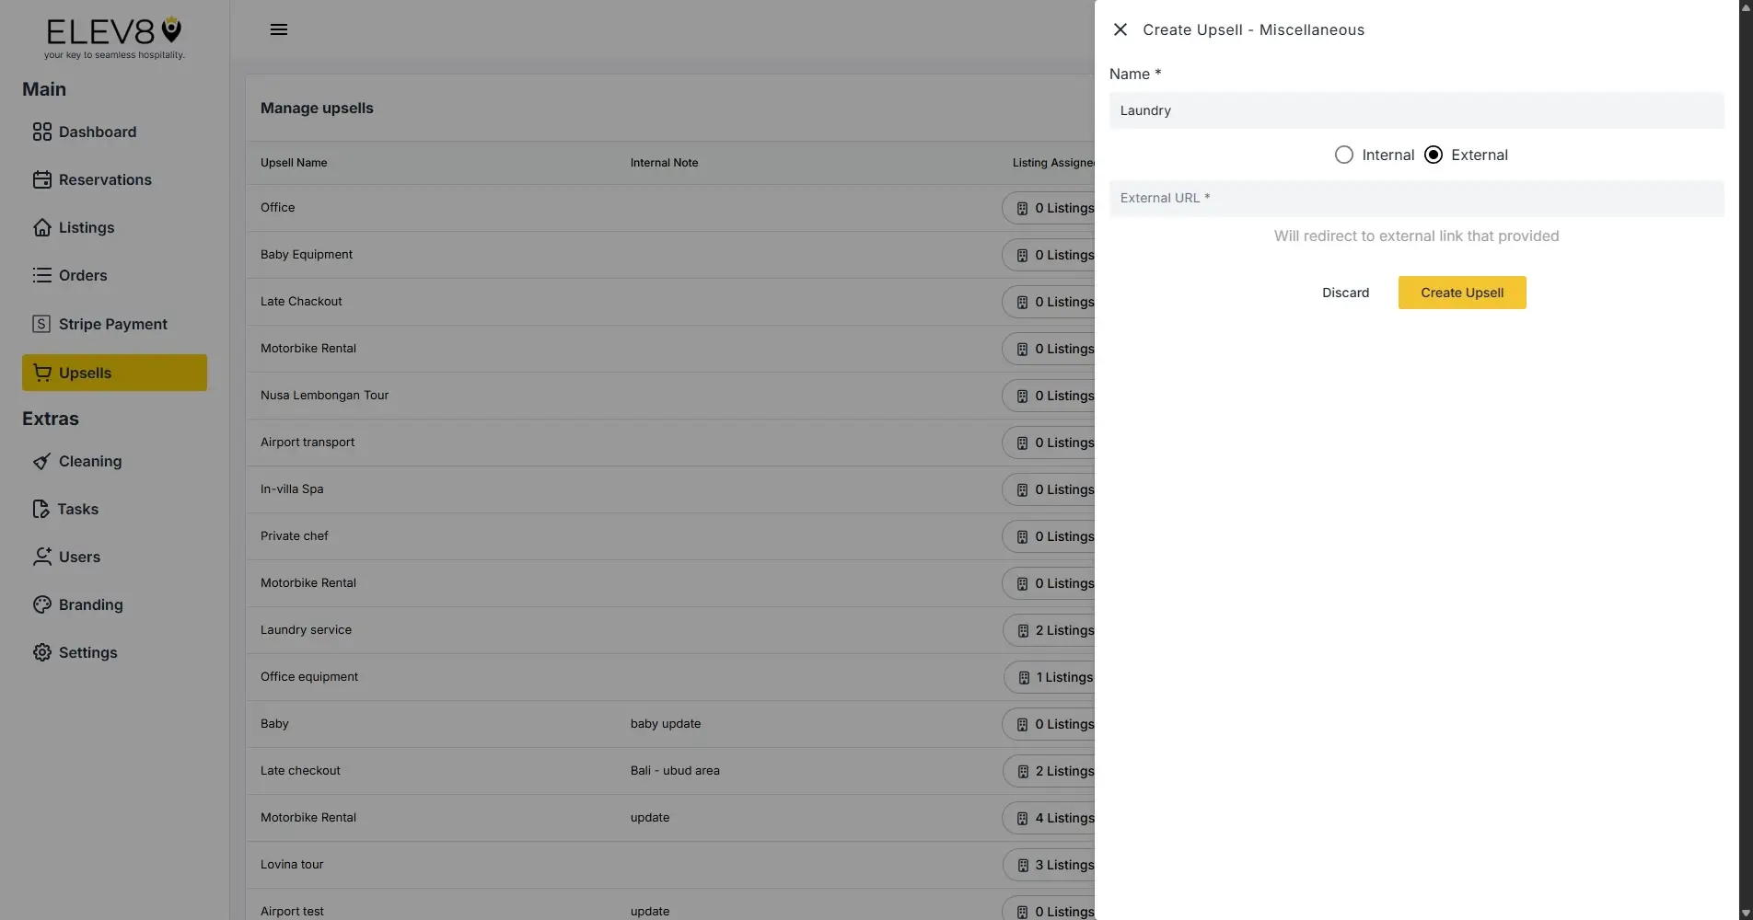
Task: Close the Create Upsell panel
Action: [x=1120, y=29]
